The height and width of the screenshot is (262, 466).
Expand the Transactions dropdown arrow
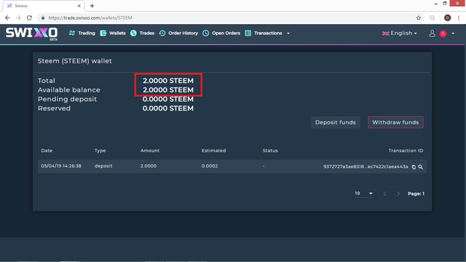pos(288,33)
